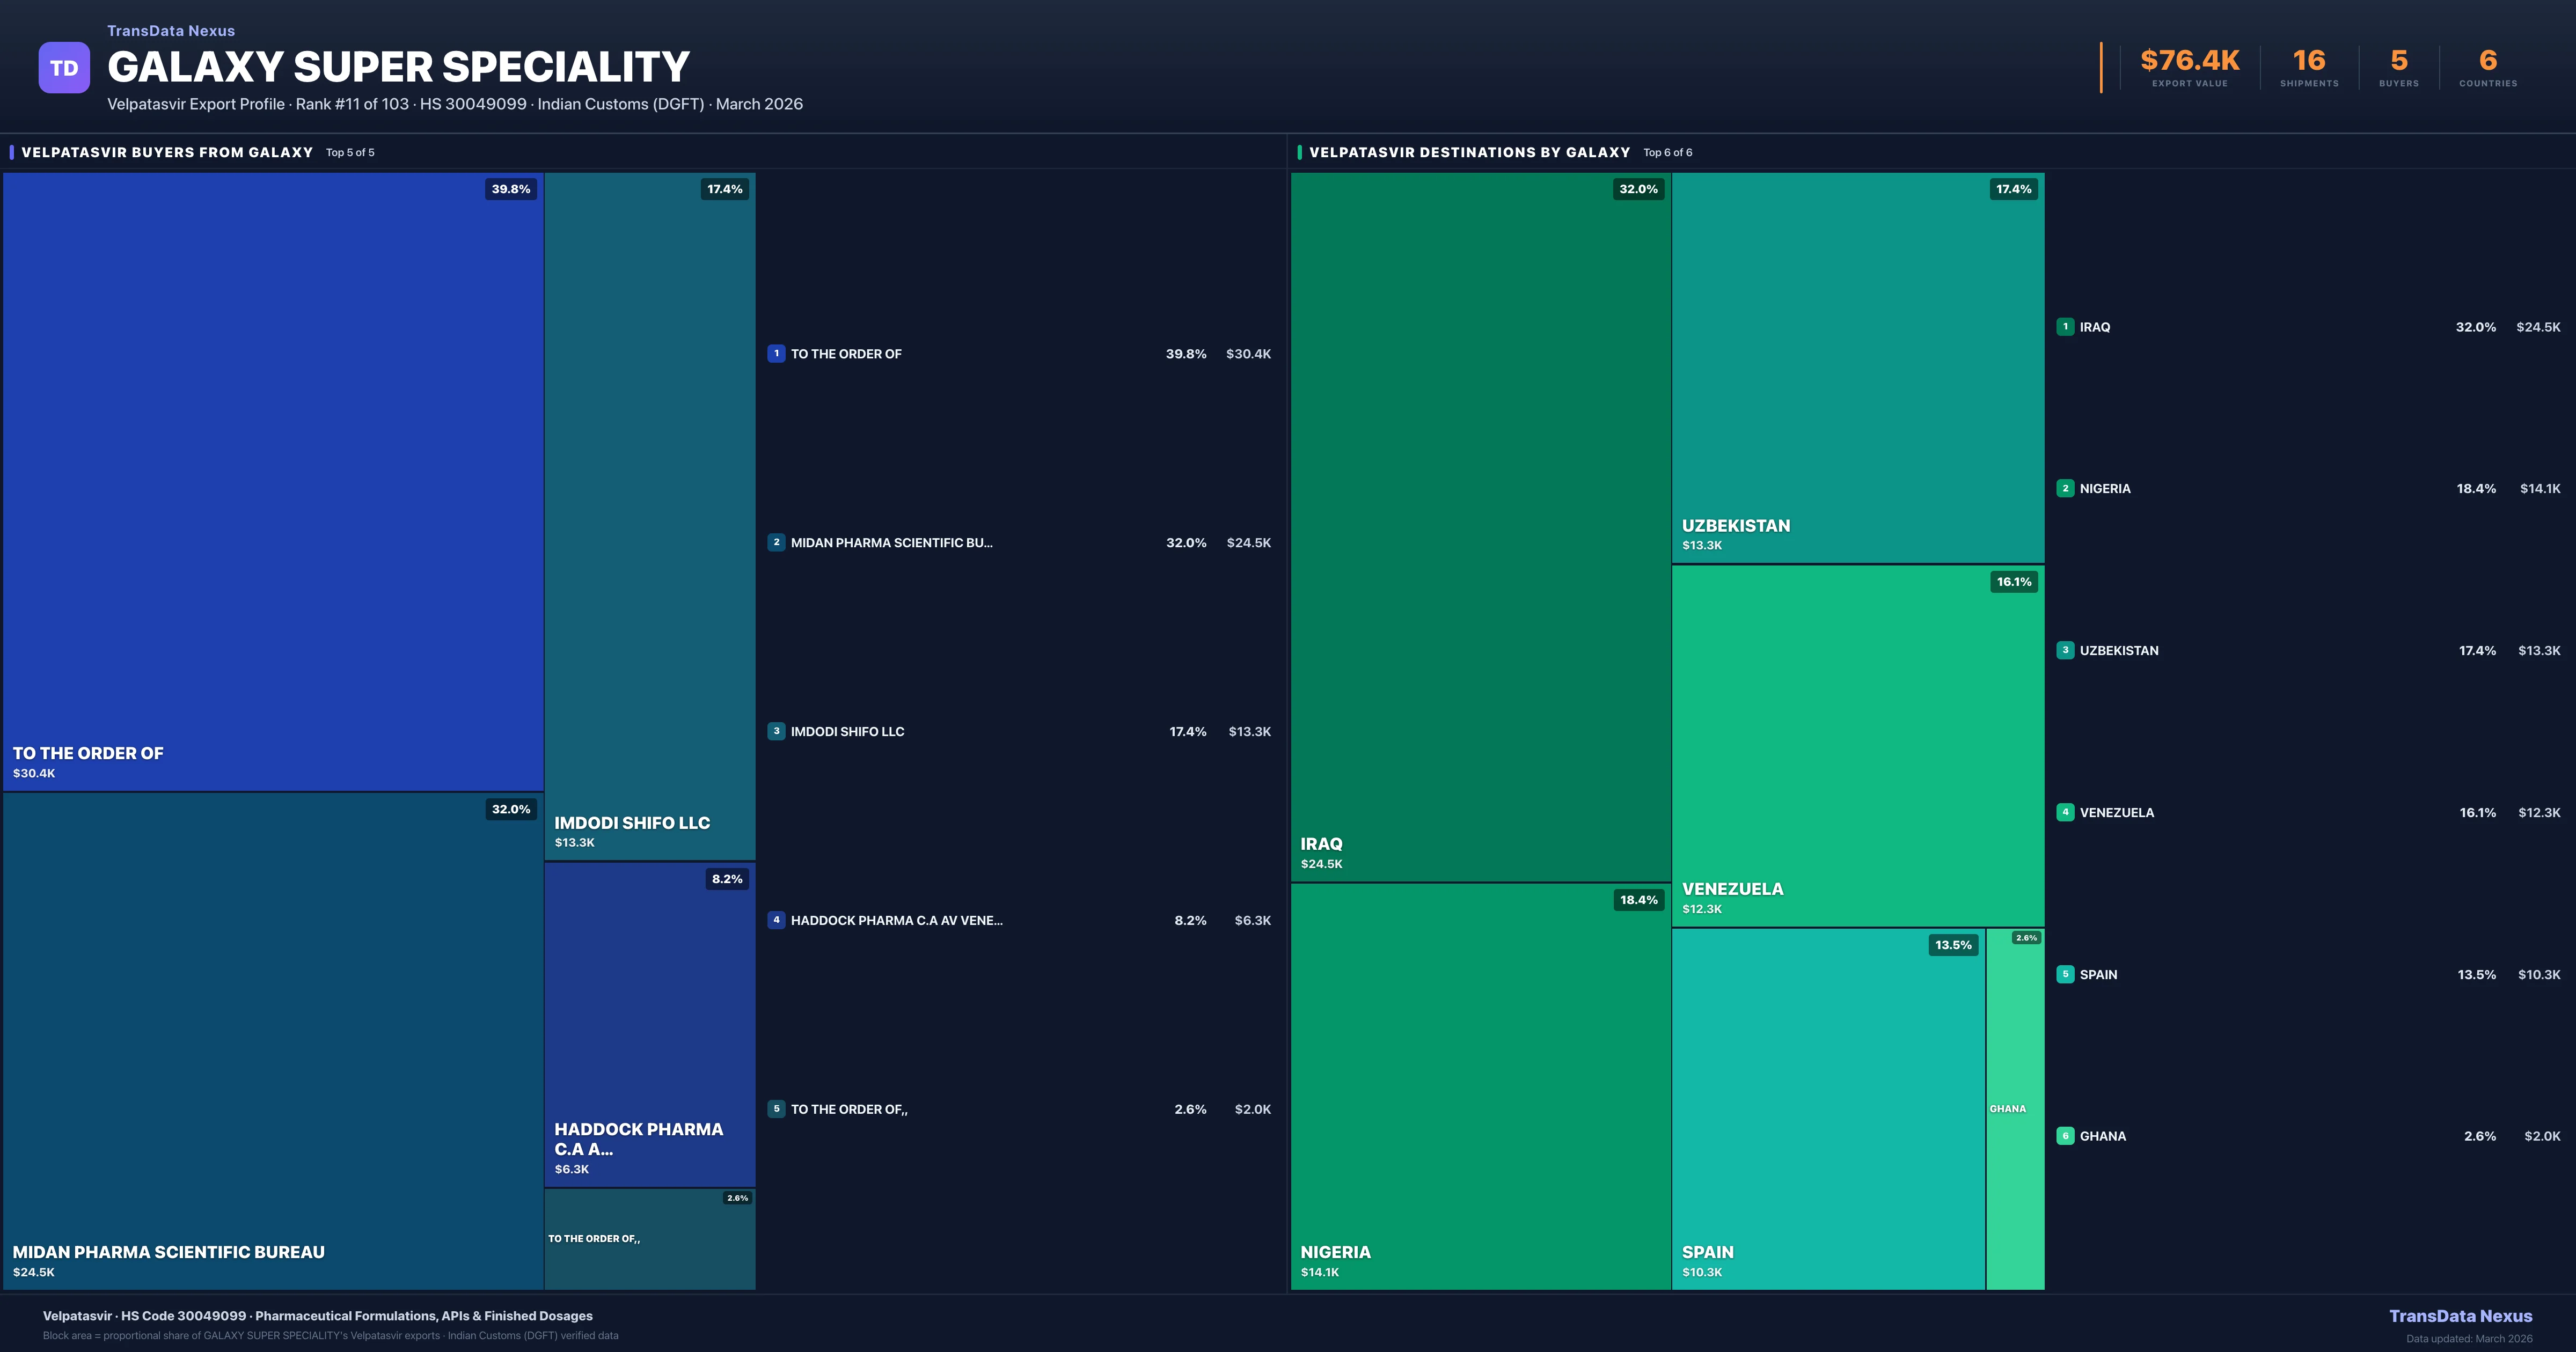
Task: Click rank badge 1 beside TO THE ORDER OF
Action: pos(776,353)
